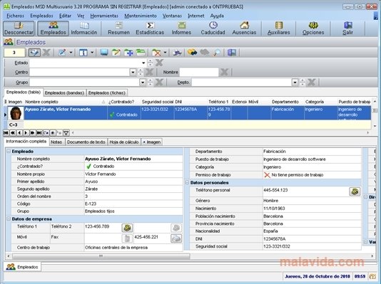This screenshot has height=284, width=381.
Task: Click the edit record pencil-folder icon
Action: point(116,53)
